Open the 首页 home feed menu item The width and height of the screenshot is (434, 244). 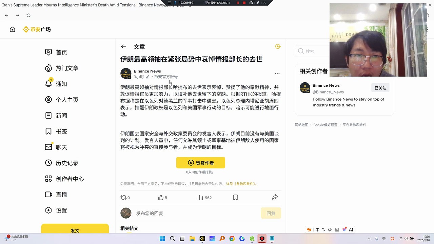click(x=56, y=52)
